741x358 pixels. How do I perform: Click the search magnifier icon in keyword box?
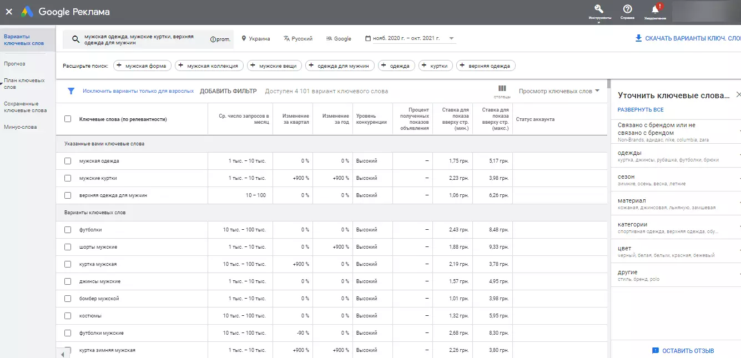point(75,39)
